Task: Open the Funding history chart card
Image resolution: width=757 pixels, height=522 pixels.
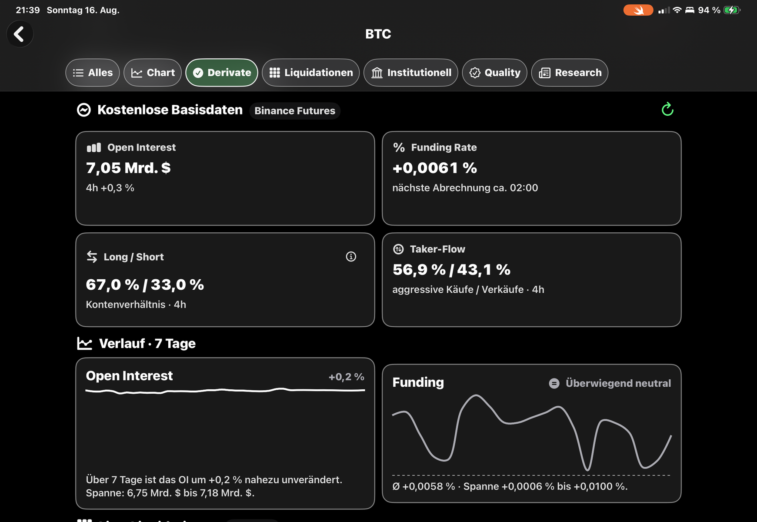Action: (x=531, y=433)
